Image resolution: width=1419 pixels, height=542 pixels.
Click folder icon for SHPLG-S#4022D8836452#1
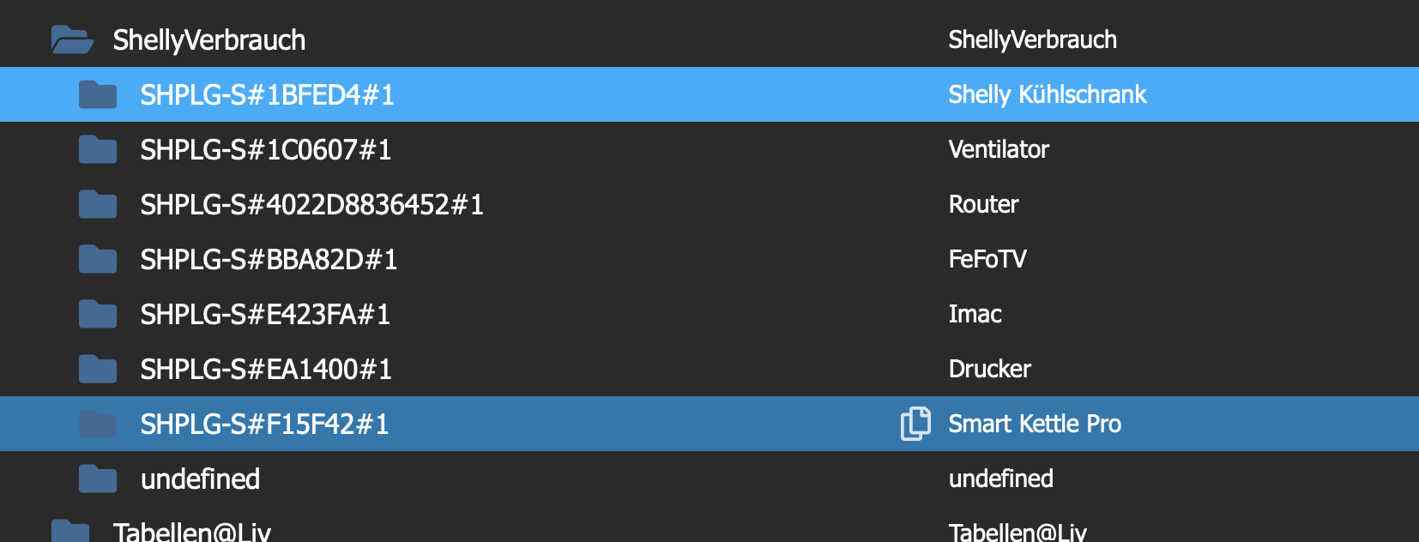click(98, 204)
